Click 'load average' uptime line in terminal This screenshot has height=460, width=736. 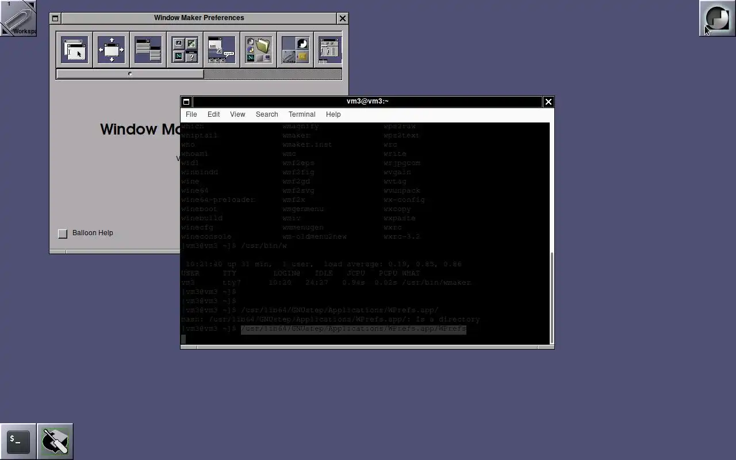(323, 264)
